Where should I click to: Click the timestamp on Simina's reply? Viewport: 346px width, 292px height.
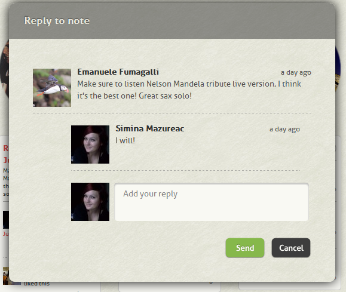[x=284, y=129]
